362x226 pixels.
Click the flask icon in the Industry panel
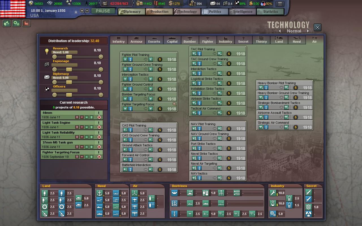tap(273, 203)
